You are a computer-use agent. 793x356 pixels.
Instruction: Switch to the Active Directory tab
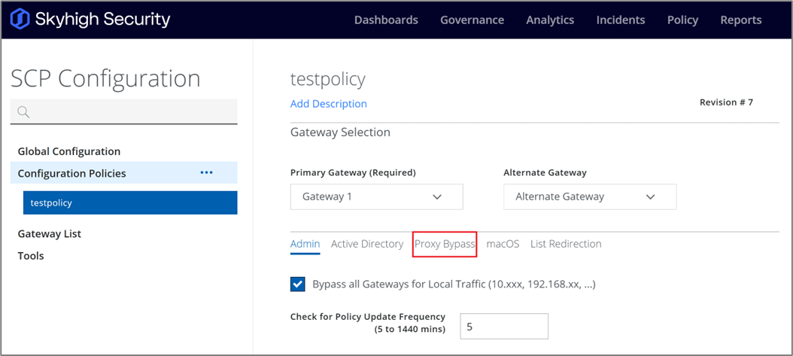(x=367, y=244)
